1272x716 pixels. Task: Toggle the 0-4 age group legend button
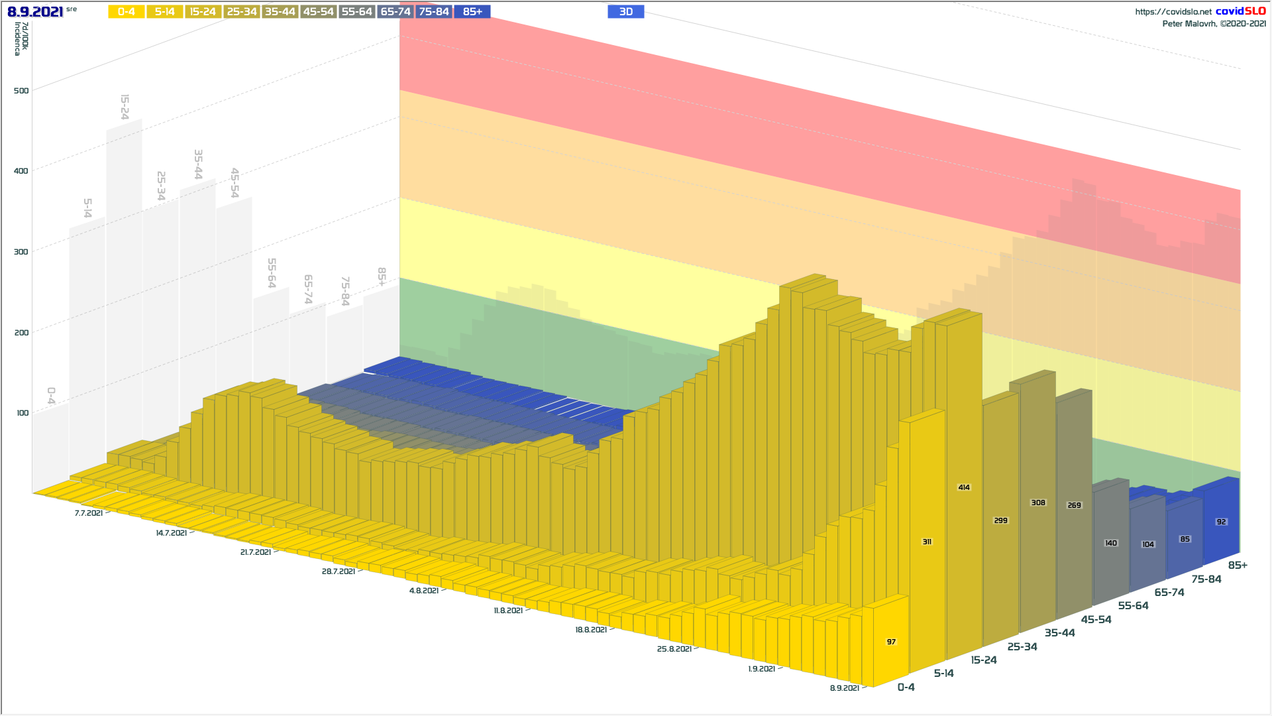click(x=127, y=12)
